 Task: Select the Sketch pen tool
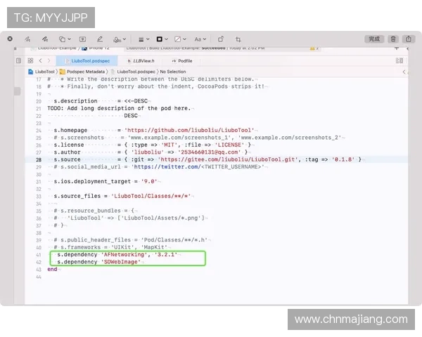click(27, 39)
